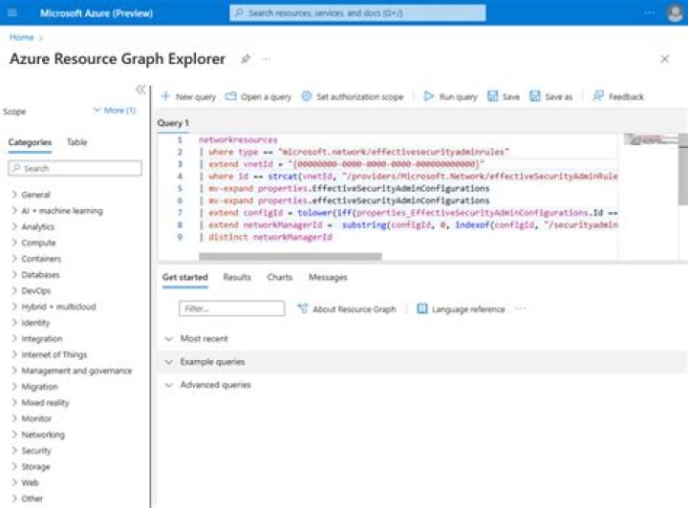Click the 'networkresources' code line

(238, 139)
